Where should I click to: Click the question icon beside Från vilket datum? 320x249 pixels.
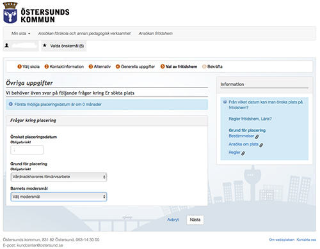225,102
